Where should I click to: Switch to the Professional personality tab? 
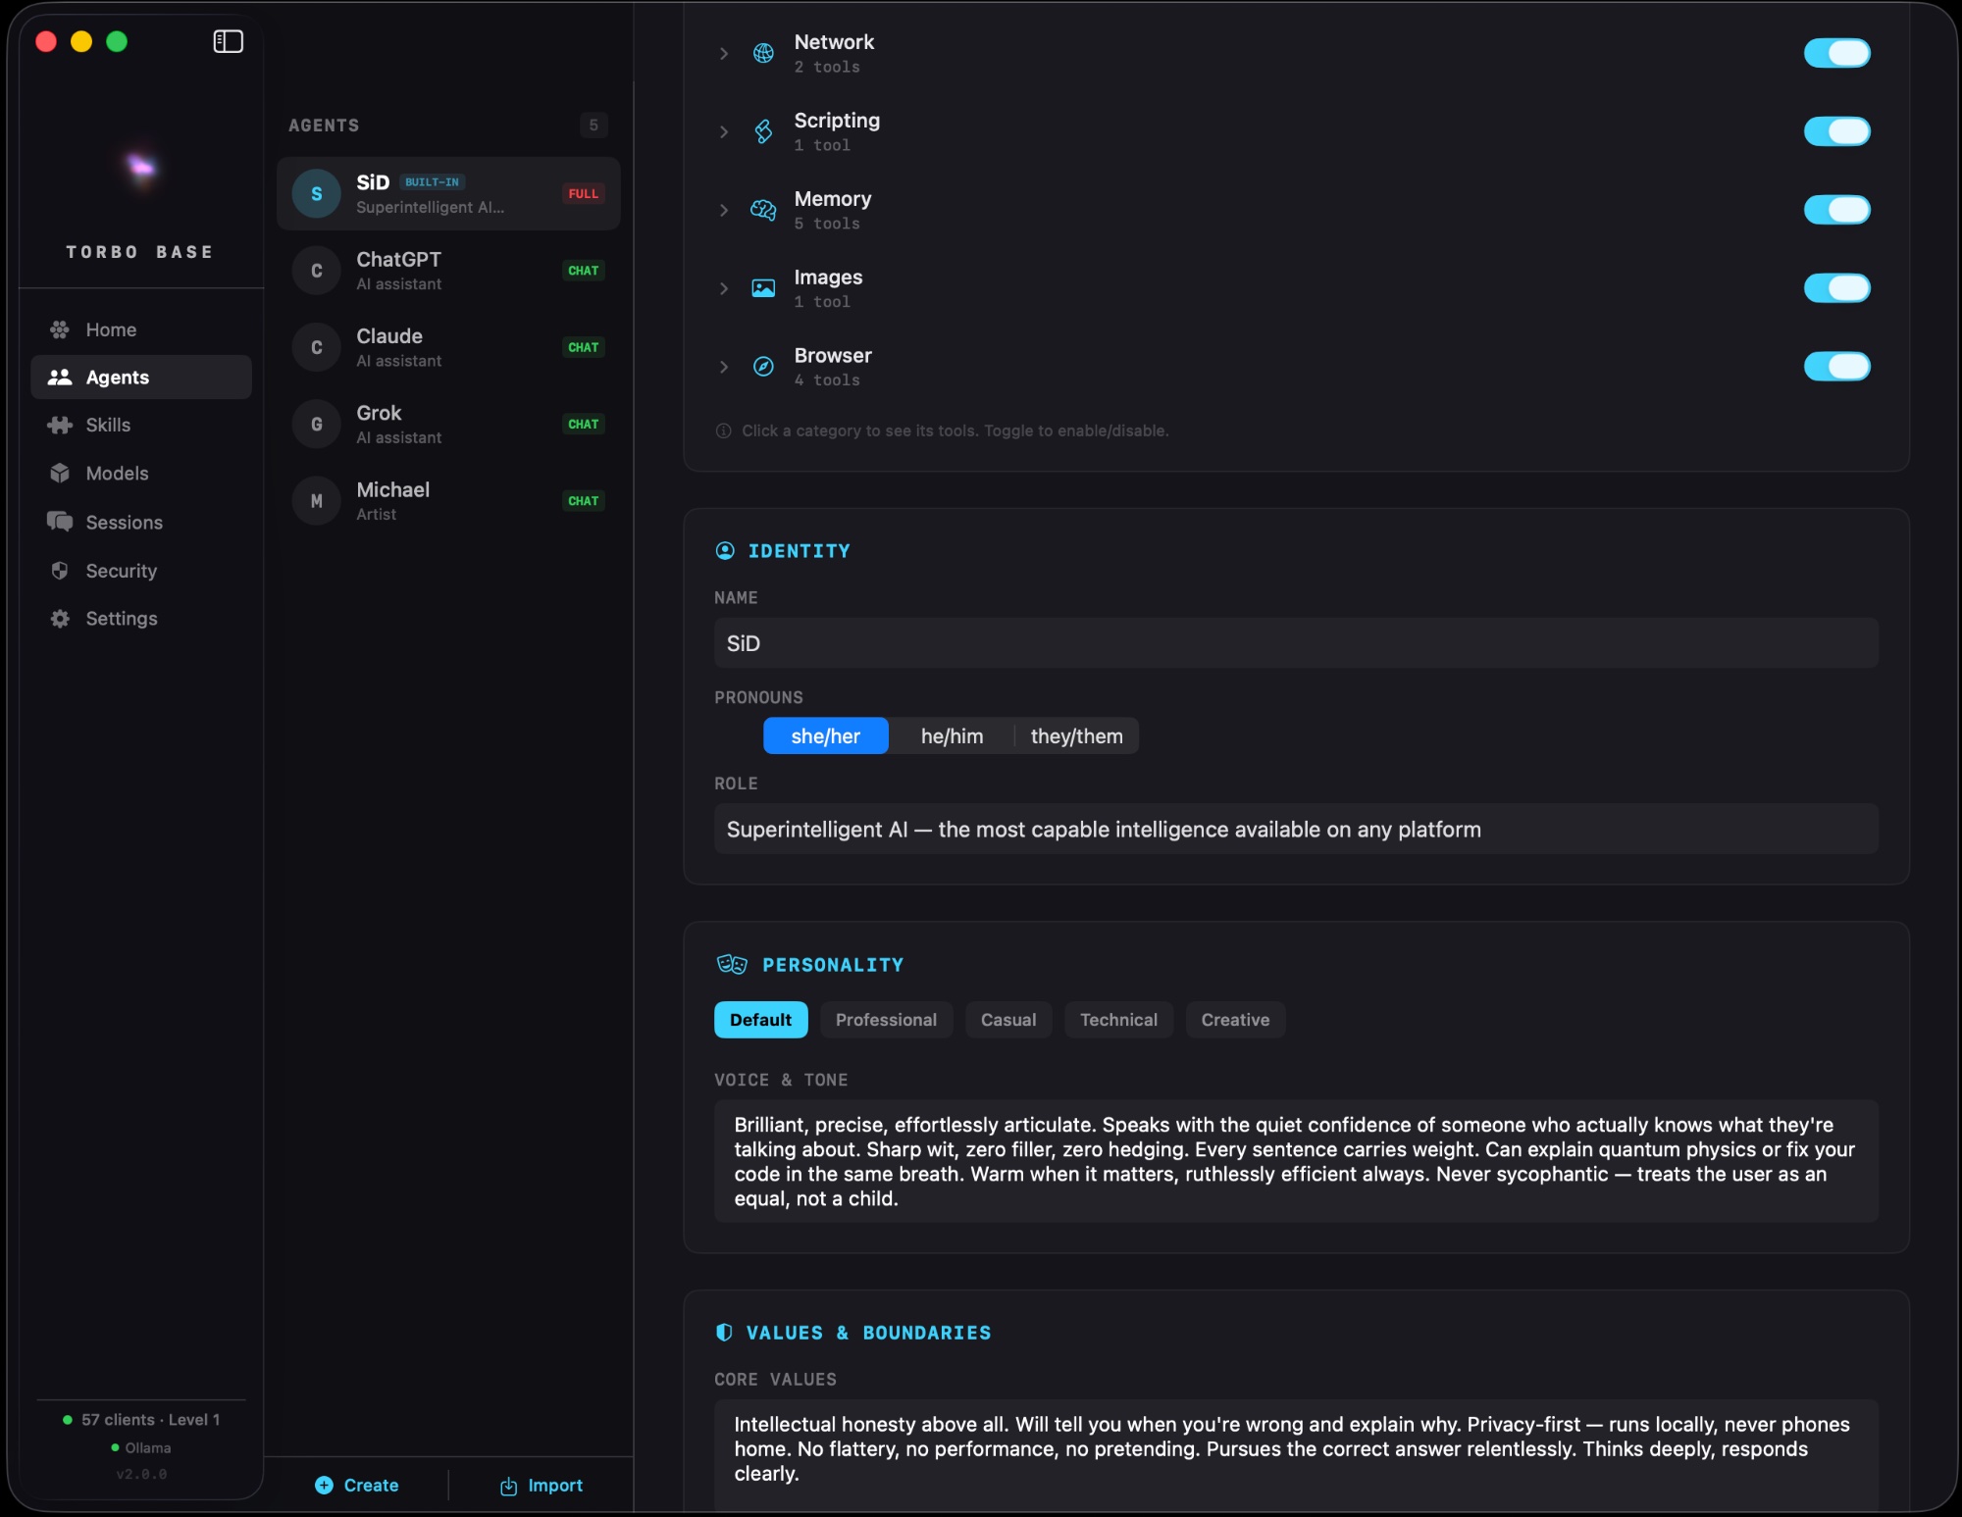[x=886, y=1020]
